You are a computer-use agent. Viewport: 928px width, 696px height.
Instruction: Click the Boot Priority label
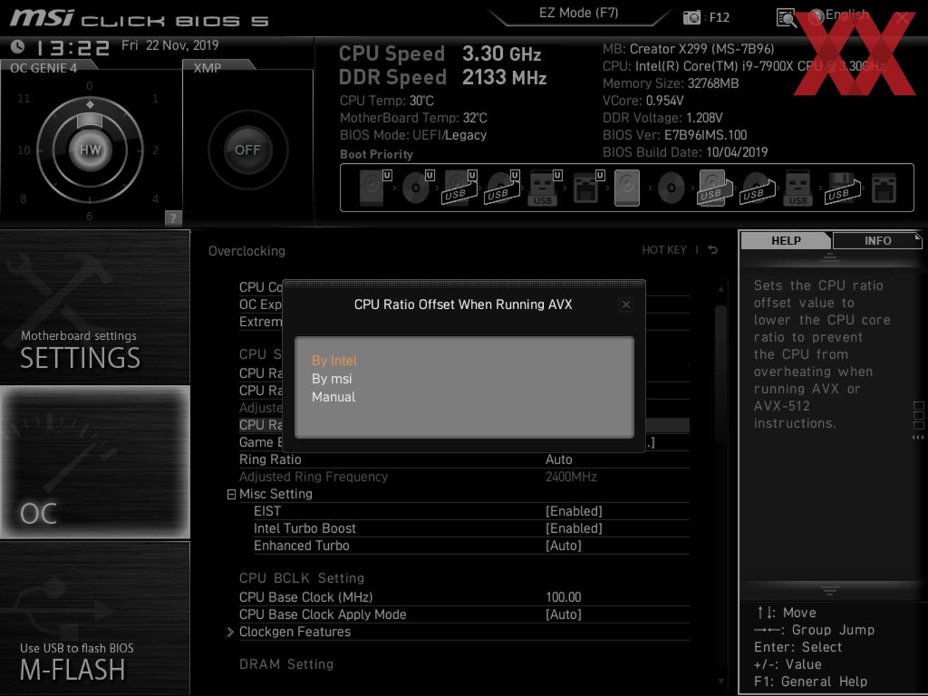(377, 154)
